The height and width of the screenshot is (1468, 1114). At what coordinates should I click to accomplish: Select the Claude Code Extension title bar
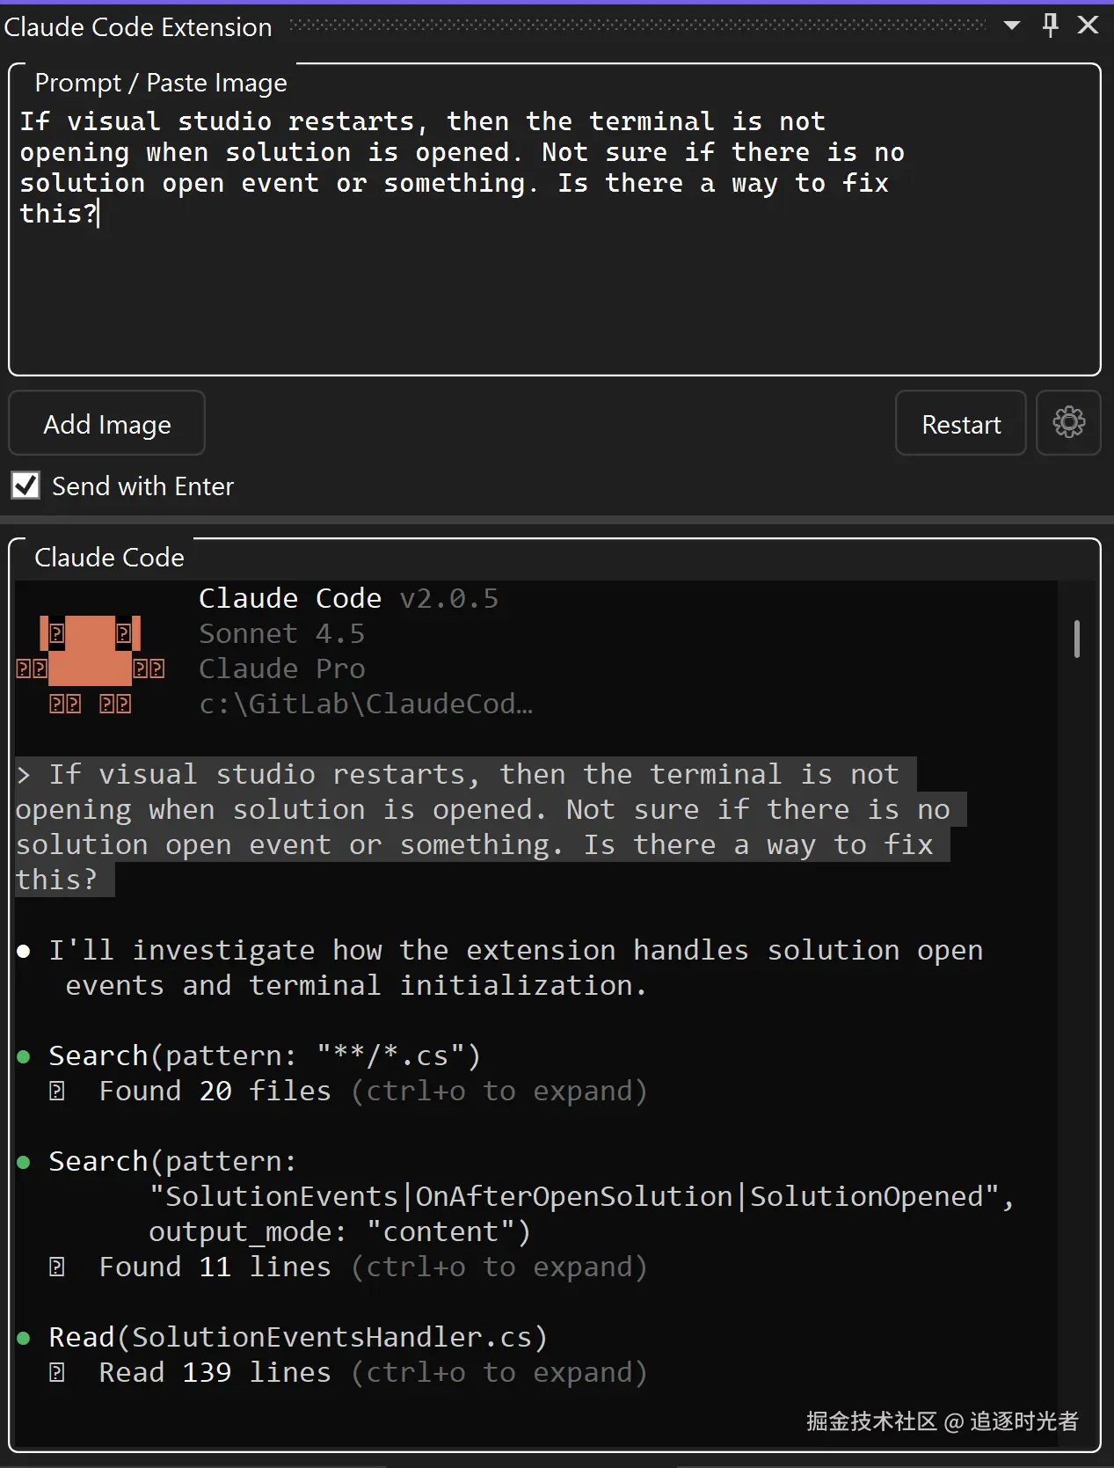138,27
